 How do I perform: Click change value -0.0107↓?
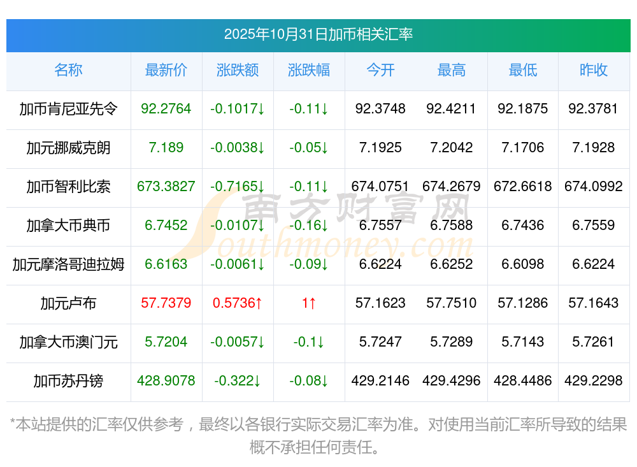pos(237,225)
